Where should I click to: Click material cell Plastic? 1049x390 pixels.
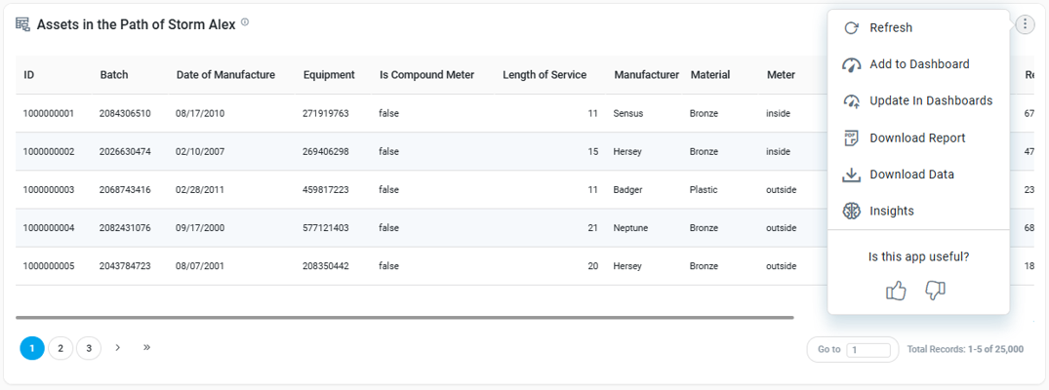point(704,190)
